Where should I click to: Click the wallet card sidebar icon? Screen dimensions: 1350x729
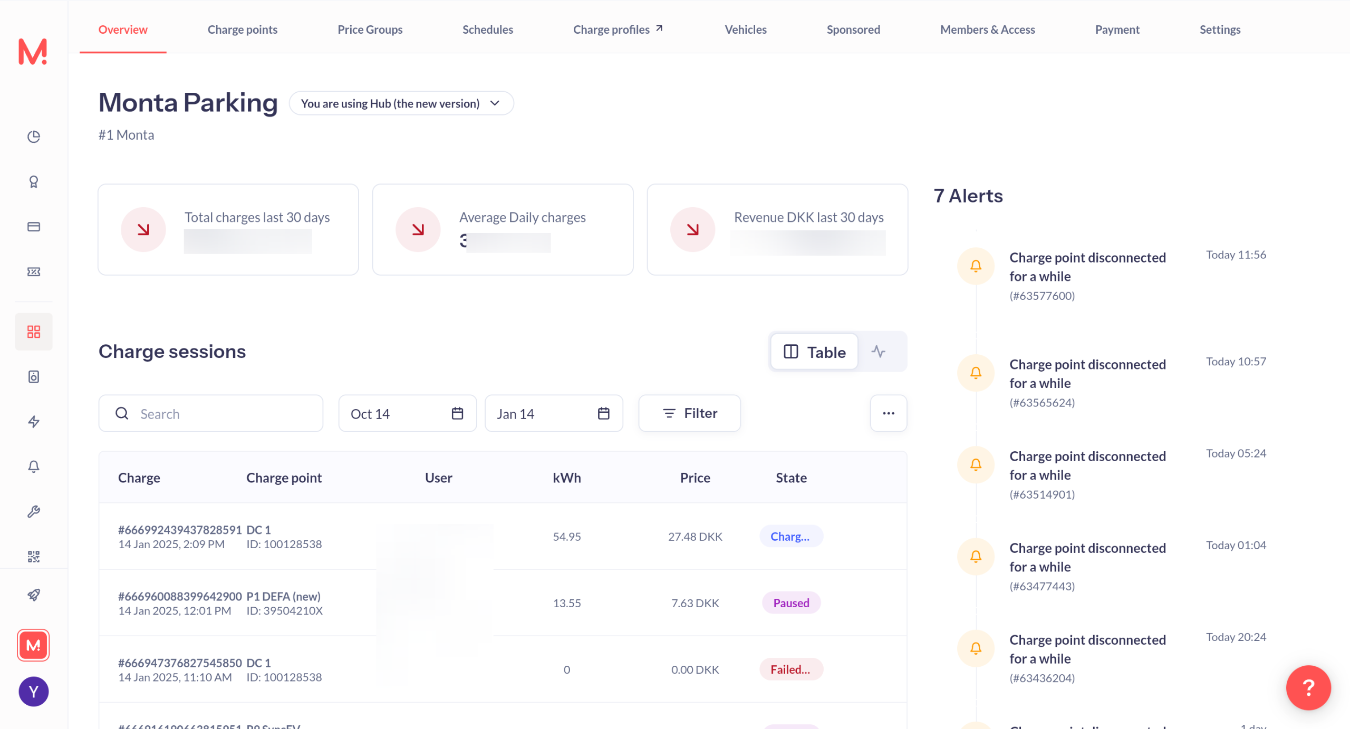point(34,227)
